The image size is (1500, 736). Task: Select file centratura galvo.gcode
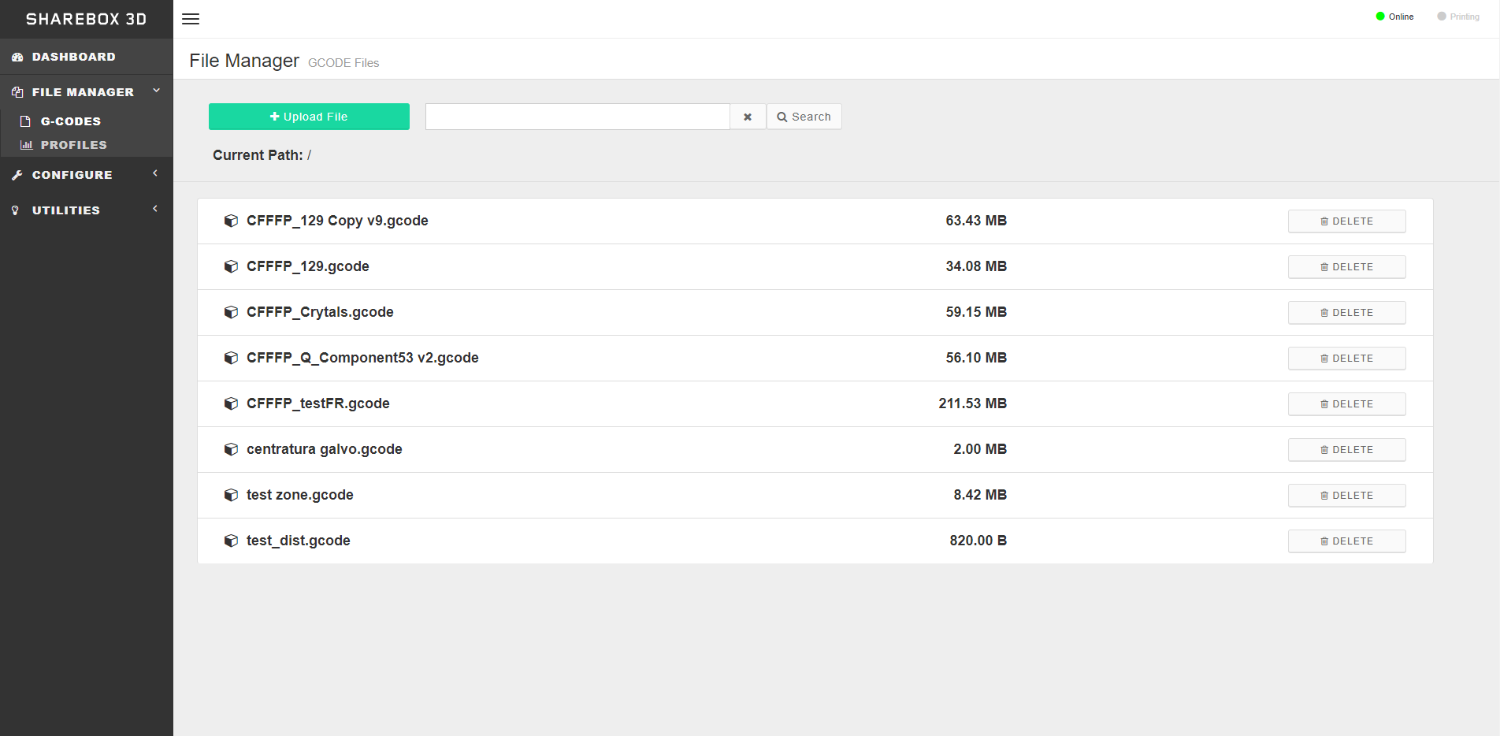[x=325, y=449]
